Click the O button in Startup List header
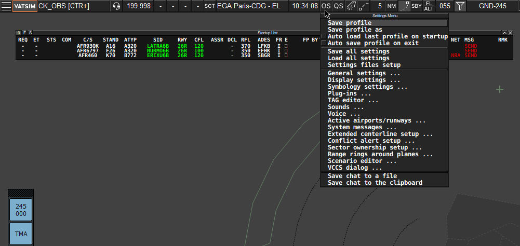Viewport: 520px width, 246px height. click(19, 33)
